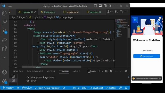The width and height of the screenshot is (165, 93).
Task: Click the editor horizontal scrollbar
Action: click(x=52, y=67)
